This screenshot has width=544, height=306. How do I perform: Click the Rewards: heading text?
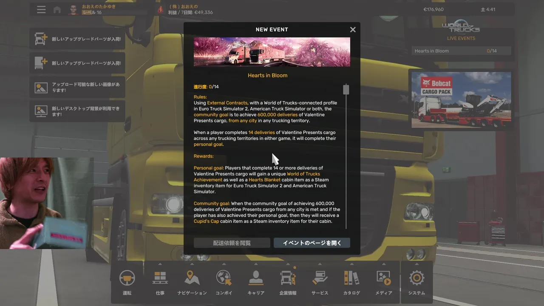pos(204,156)
